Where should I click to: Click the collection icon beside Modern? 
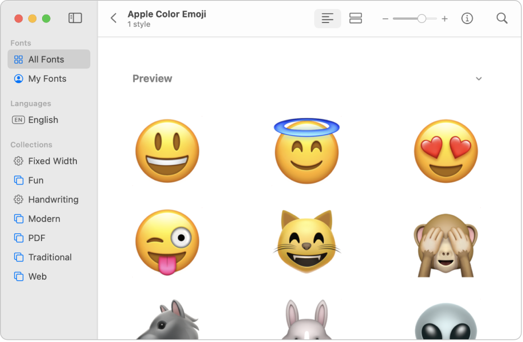tap(19, 219)
